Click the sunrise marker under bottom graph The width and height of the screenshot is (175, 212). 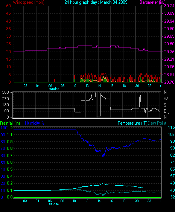tap(54, 204)
